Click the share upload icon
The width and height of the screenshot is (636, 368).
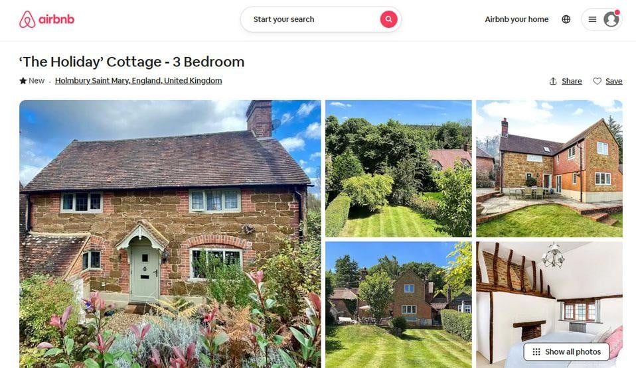553,81
